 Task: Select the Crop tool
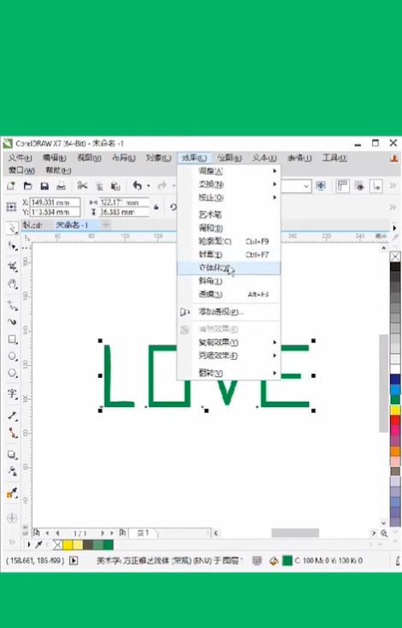tap(12, 266)
